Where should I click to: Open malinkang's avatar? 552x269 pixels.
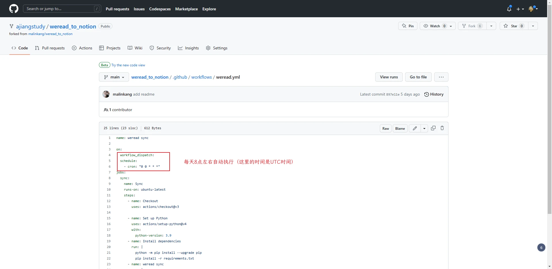[x=106, y=94]
